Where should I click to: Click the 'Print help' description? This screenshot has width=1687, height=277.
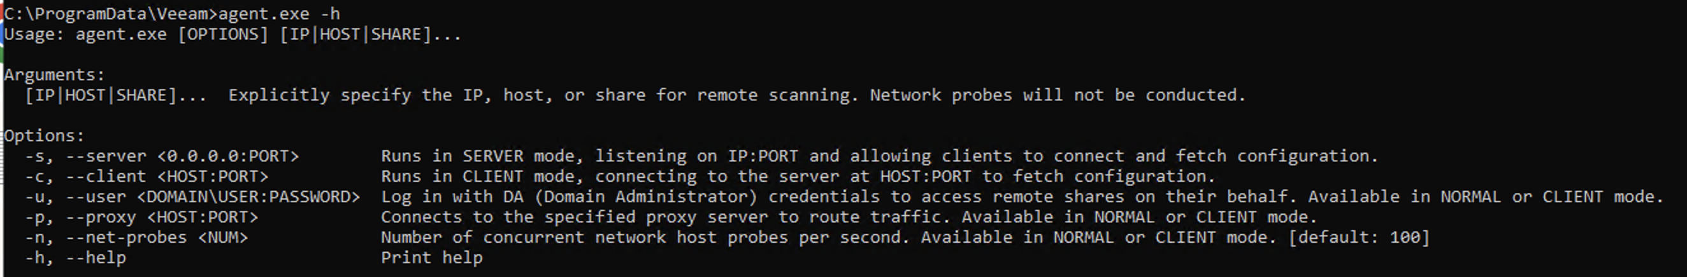click(x=431, y=258)
